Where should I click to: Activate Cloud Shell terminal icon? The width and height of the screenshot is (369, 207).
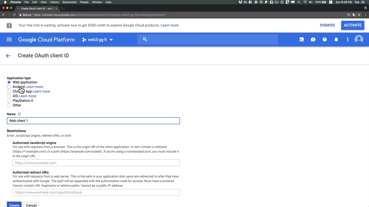pyautogui.click(x=302, y=40)
